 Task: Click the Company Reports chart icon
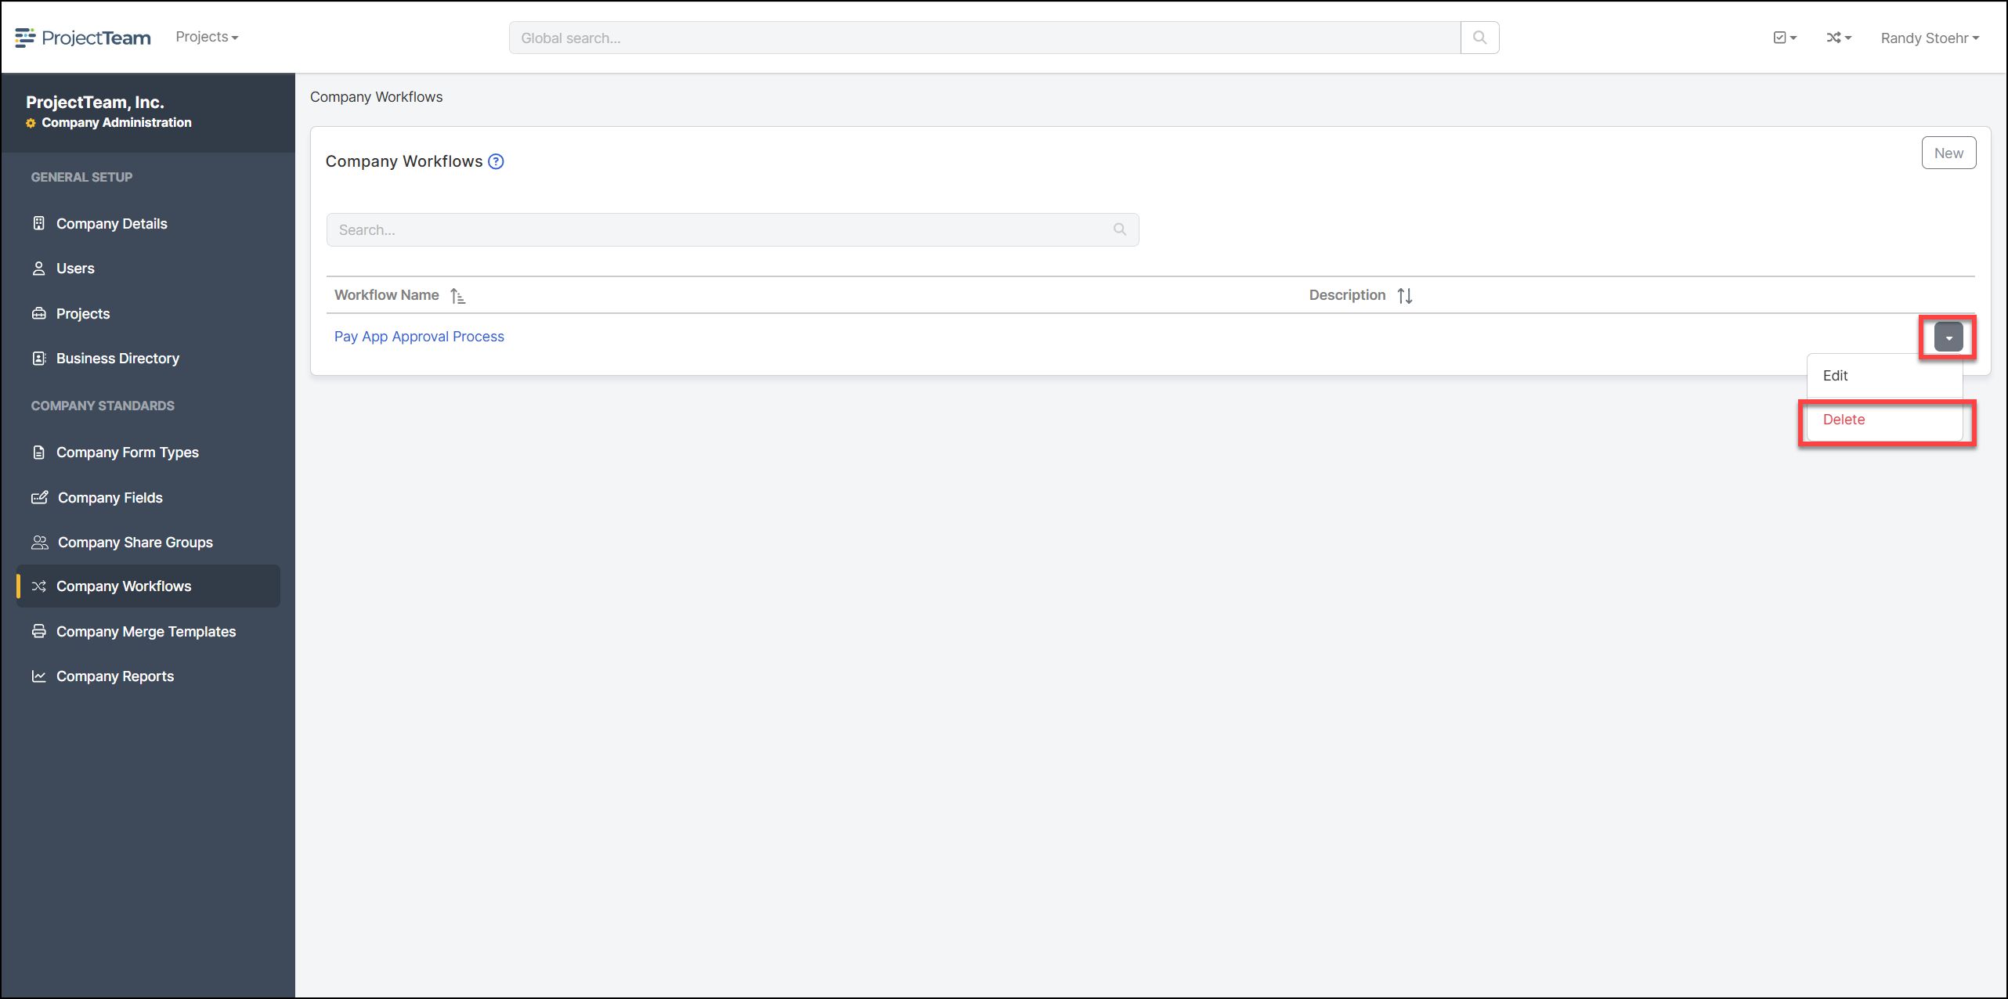(38, 676)
